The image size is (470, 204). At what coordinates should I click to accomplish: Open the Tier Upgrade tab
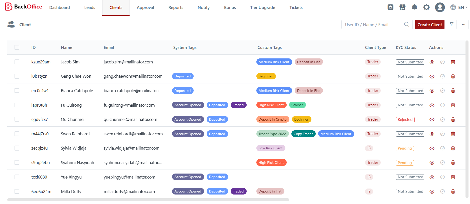click(x=263, y=7)
